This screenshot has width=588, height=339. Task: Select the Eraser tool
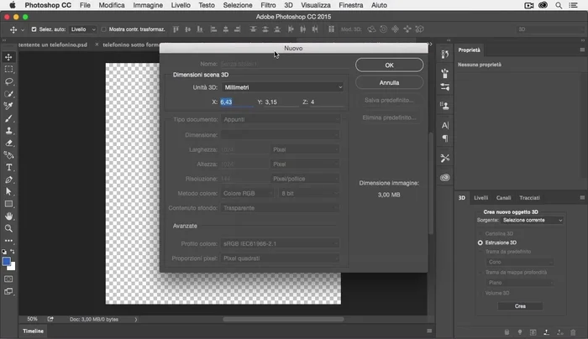[9, 143]
